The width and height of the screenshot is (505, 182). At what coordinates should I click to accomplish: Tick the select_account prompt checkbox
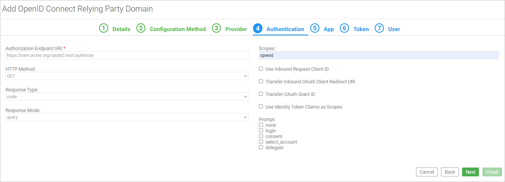(261, 142)
